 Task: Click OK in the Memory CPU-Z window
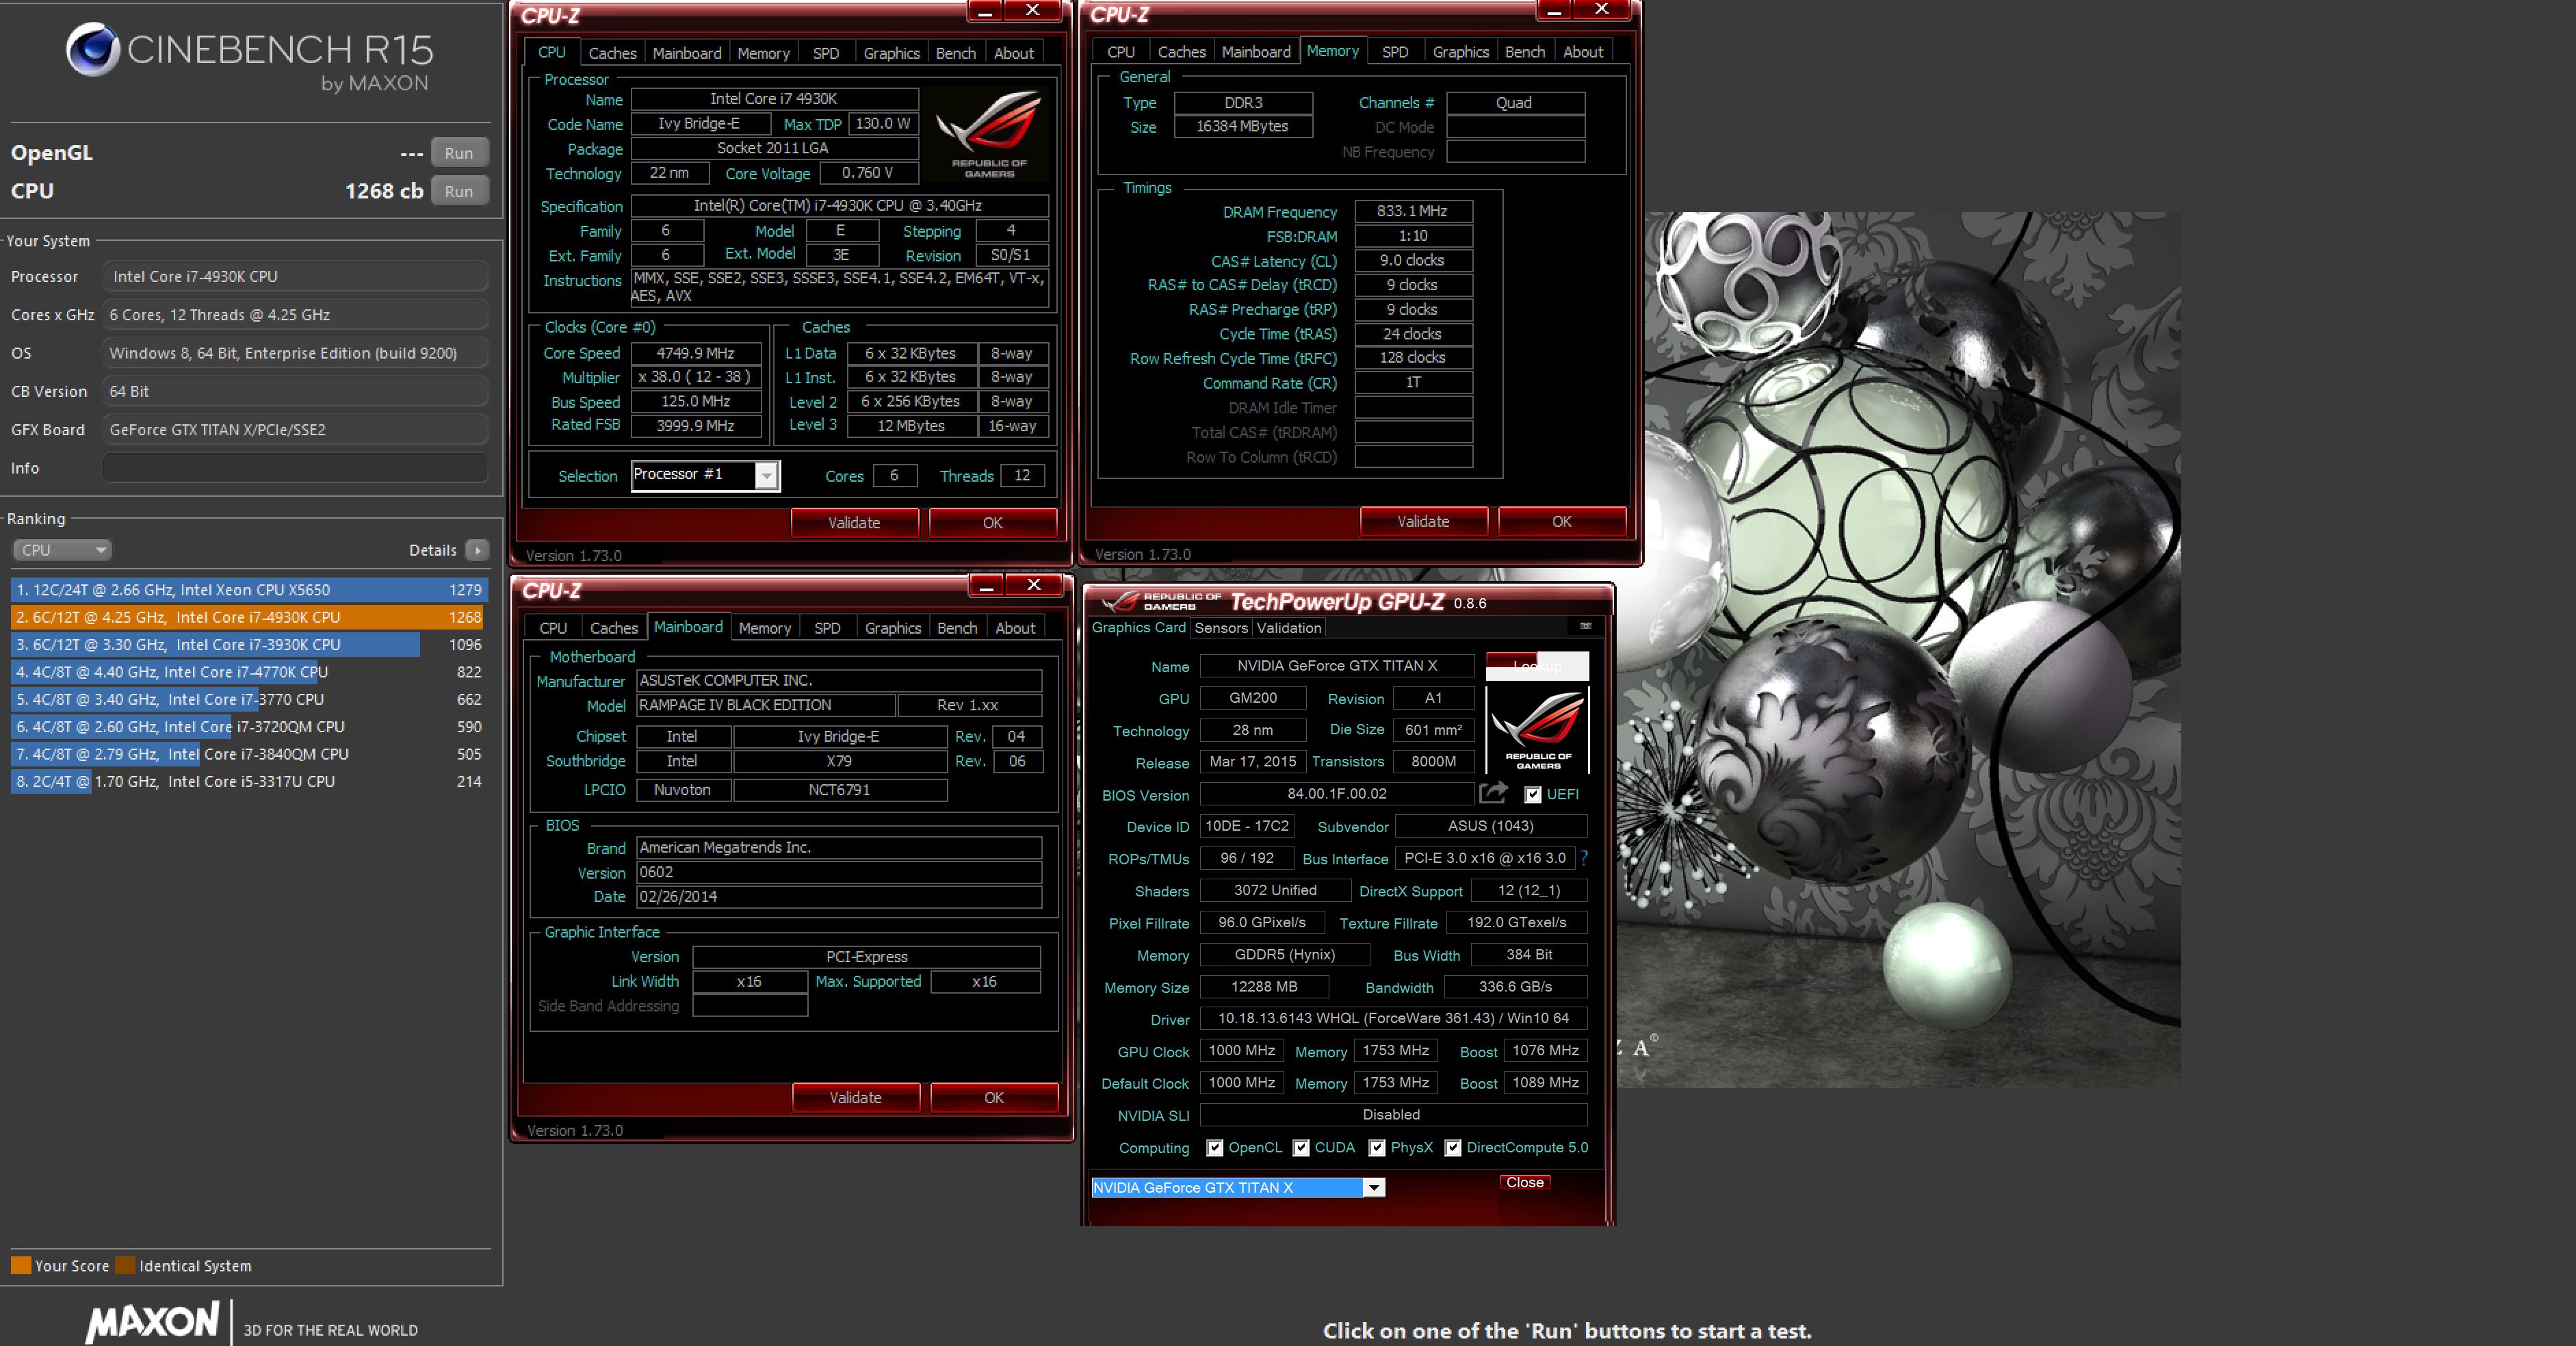1561,522
